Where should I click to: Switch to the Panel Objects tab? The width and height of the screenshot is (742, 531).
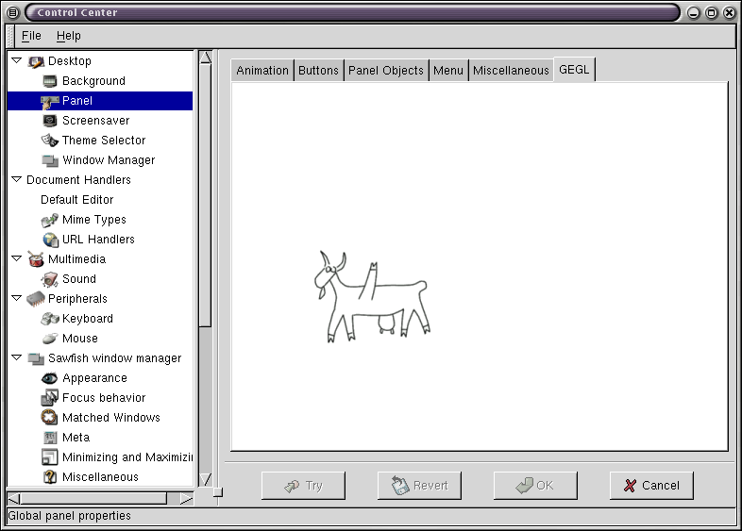point(385,71)
